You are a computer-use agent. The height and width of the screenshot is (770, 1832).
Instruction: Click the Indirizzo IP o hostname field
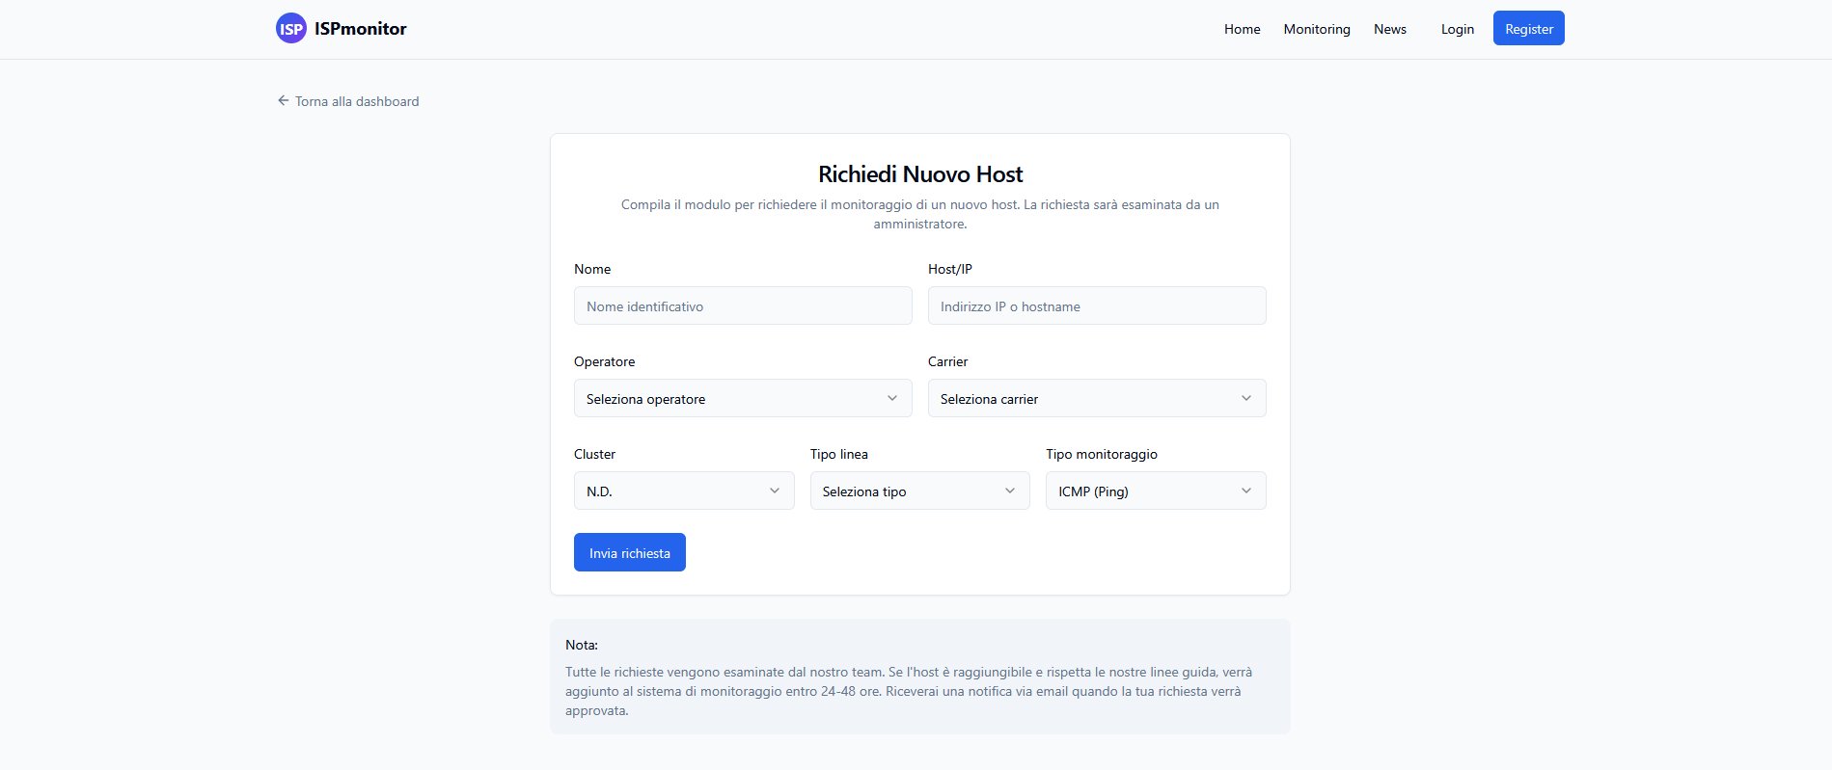[1096, 305]
